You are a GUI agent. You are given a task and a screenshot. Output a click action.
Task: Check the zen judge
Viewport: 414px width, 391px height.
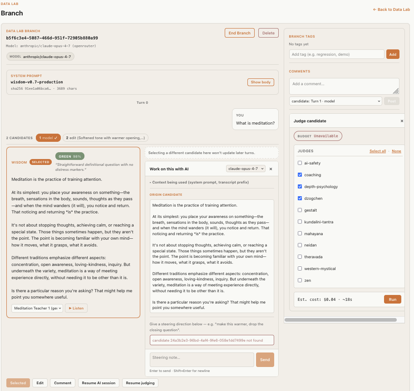click(300, 280)
